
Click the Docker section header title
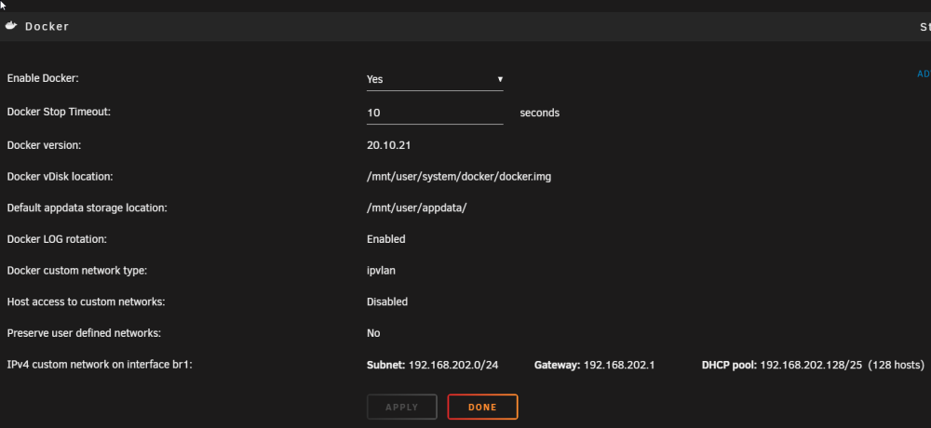coord(47,27)
